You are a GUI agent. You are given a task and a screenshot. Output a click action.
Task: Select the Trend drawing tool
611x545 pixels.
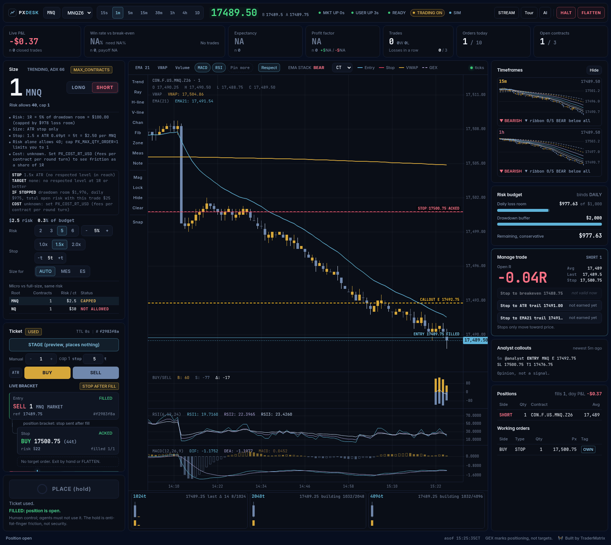pyautogui.click(x=138, y=82)
